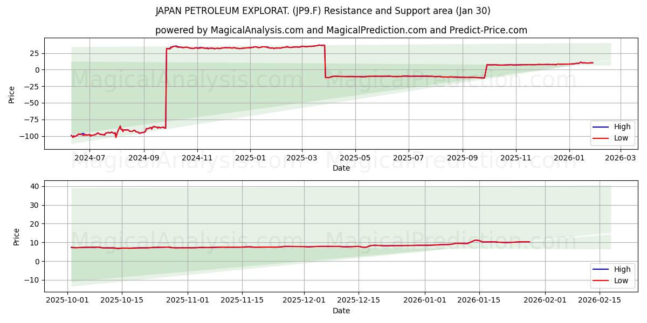647x323 pixels.
Task: Click the '2026-01-01' date tick label
Action: click(x=425, y=301)
